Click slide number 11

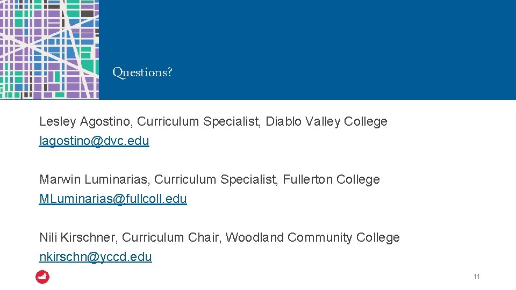pos(476,277)
